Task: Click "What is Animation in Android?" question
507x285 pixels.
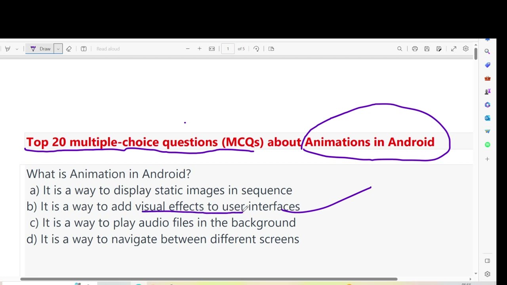Action: [x=109, y=174]
